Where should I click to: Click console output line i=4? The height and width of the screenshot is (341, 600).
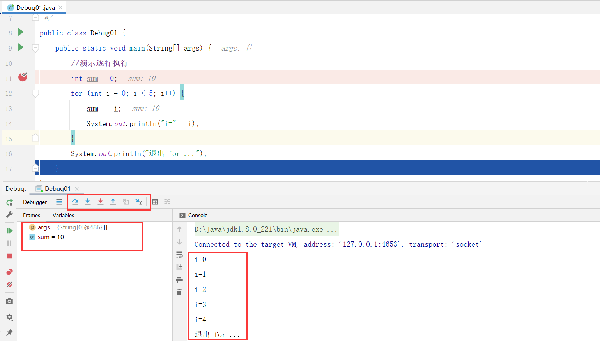200,320
